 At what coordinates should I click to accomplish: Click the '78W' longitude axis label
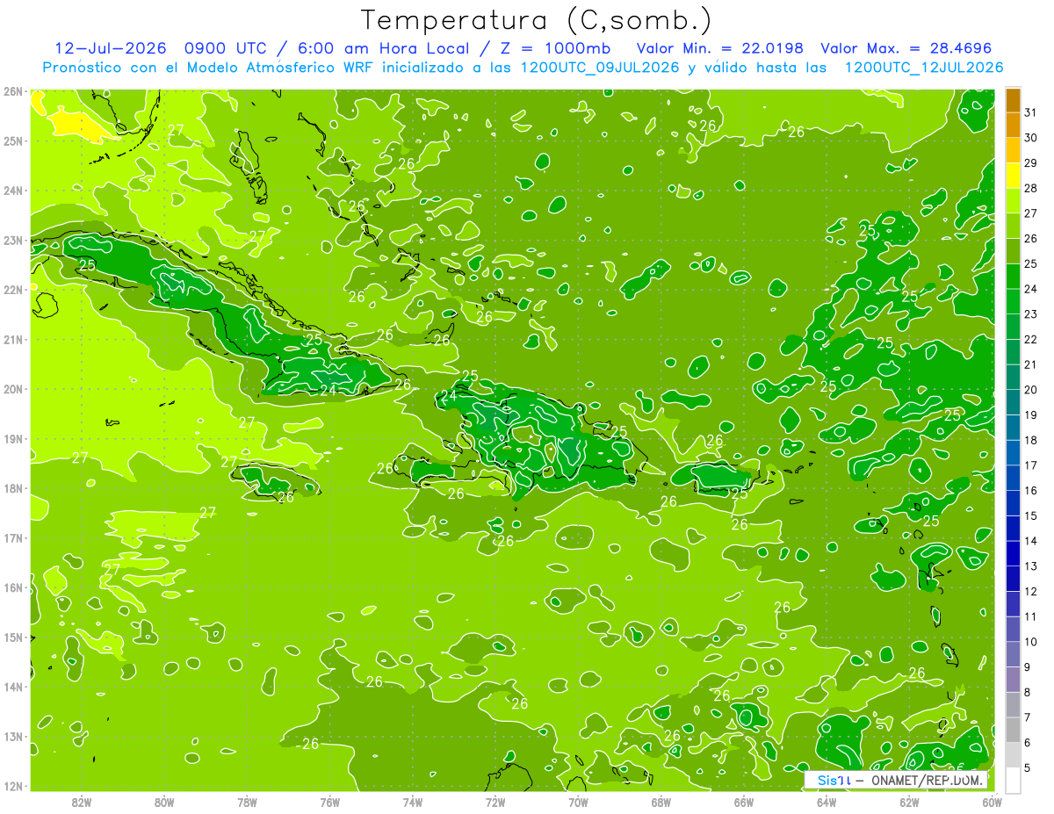coord(247,802)
